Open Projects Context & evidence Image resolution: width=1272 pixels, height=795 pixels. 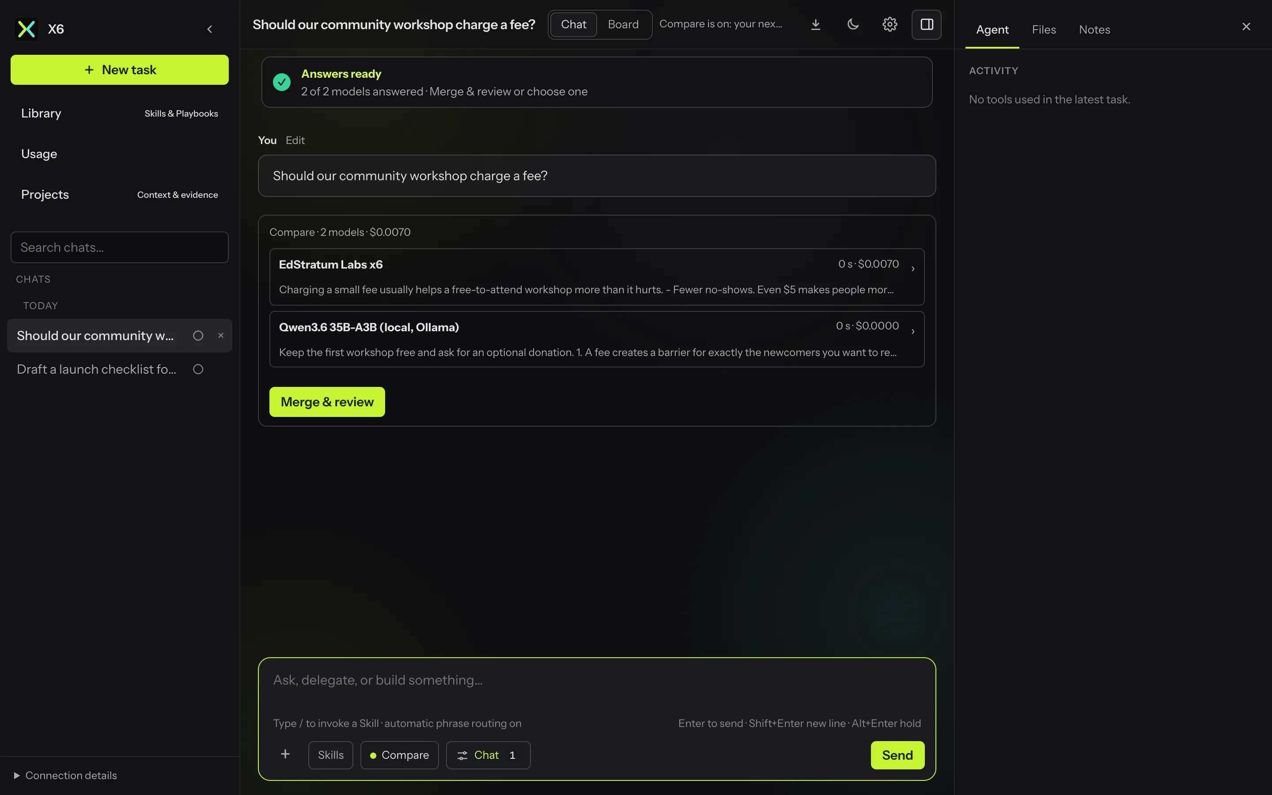(120, 194)
